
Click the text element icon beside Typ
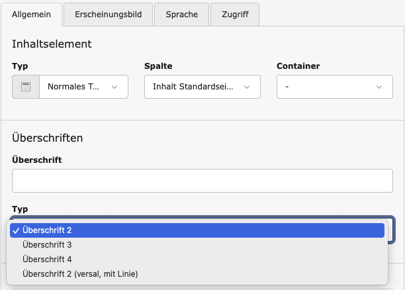(x=26, y=87)
